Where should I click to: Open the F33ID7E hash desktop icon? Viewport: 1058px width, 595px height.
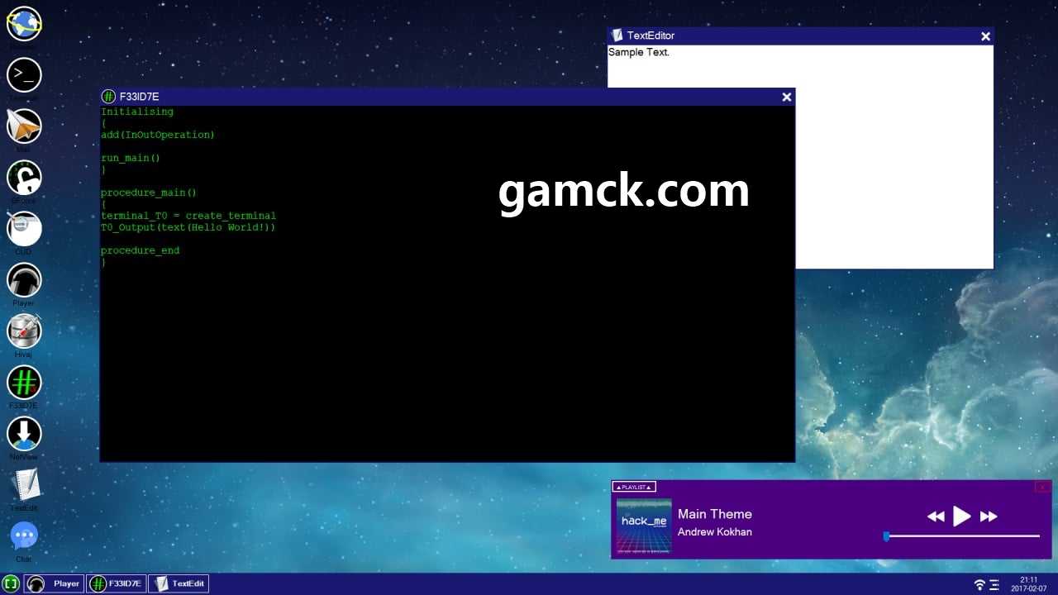24,383
